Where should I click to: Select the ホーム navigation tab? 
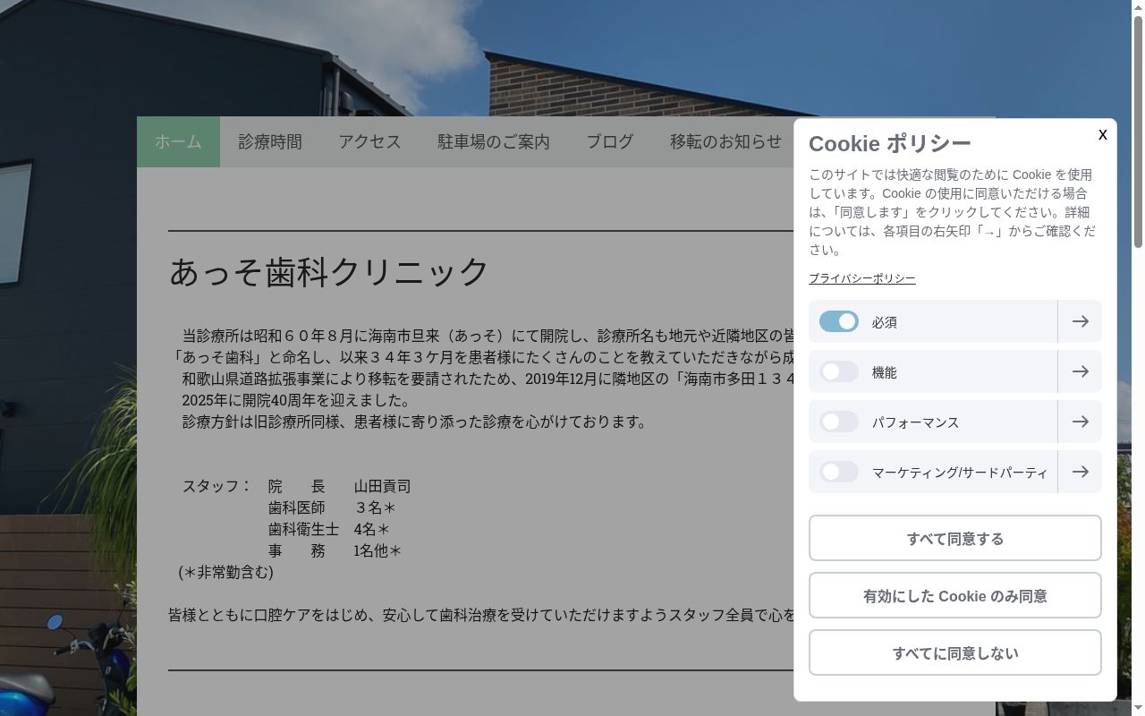click(x=178, y=141)
